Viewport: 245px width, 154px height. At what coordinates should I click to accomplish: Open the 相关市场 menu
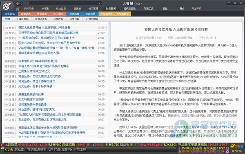point(93,9)
